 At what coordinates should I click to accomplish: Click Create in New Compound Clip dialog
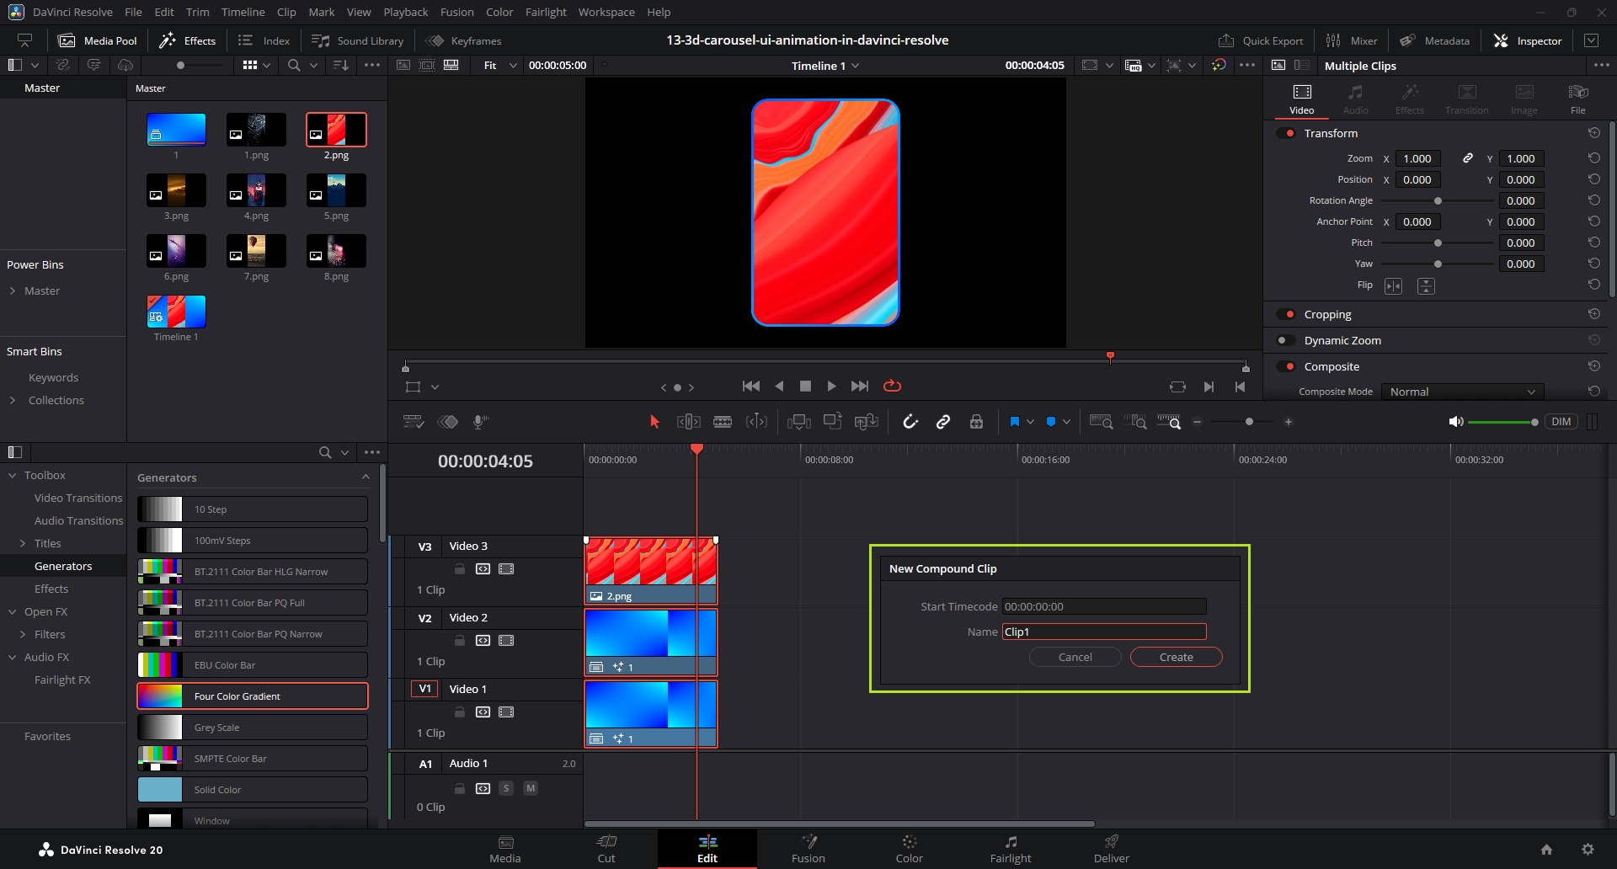point(1176,657)
